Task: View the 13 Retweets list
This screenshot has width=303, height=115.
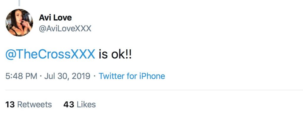Action: [29, 105]
